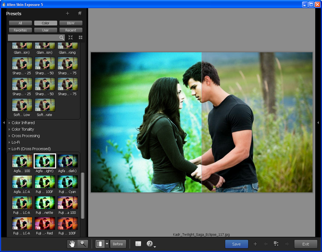322x252 pixels.
Task: Click the Presets panel title
Action: 14,14
